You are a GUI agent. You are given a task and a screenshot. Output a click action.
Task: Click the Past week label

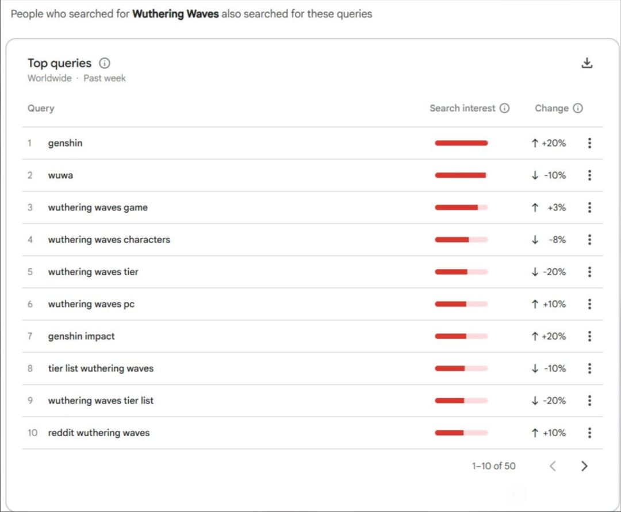(105, 78)
